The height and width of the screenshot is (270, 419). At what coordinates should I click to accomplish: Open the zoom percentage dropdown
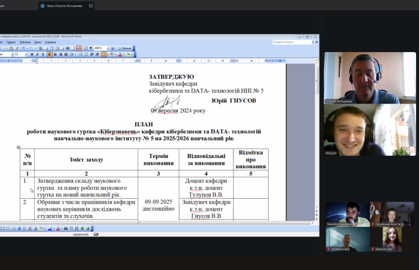pos(108,48)
